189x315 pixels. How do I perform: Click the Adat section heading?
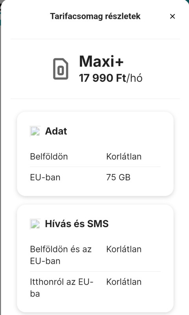tap(56, 131)
